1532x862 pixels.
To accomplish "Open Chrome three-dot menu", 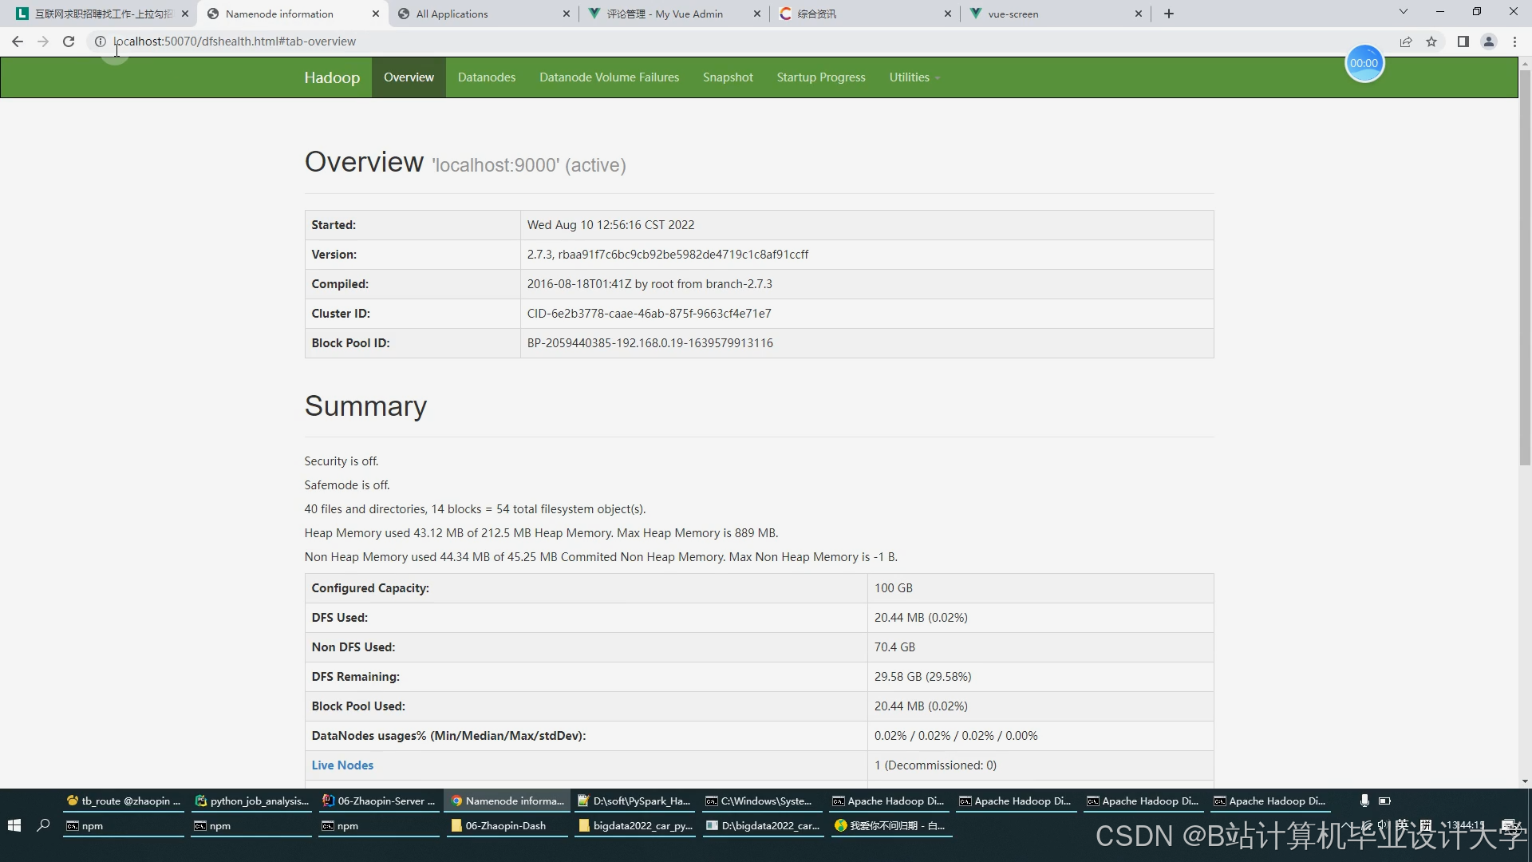I will pos(1514,42).
